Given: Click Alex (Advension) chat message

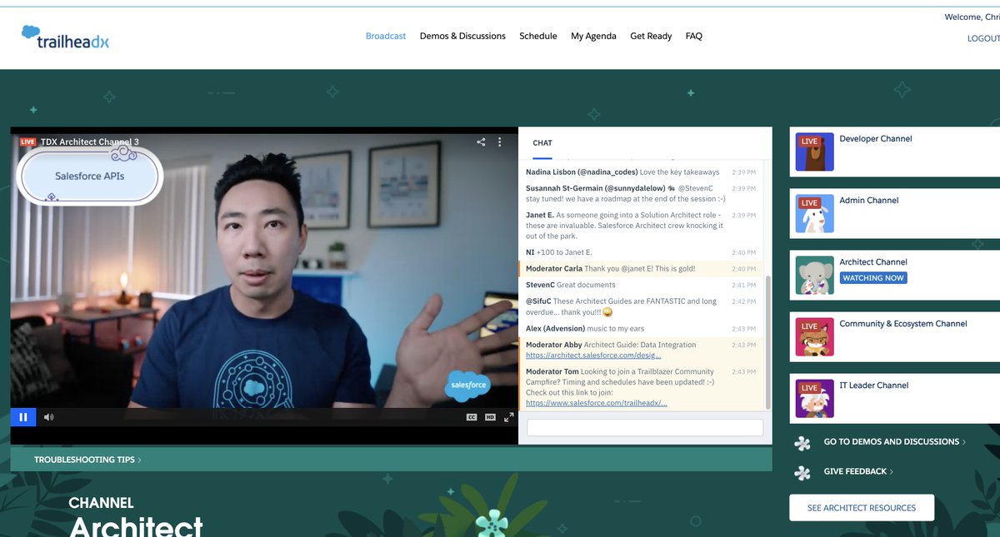Looking at the screenshot, I should (640, 328).
